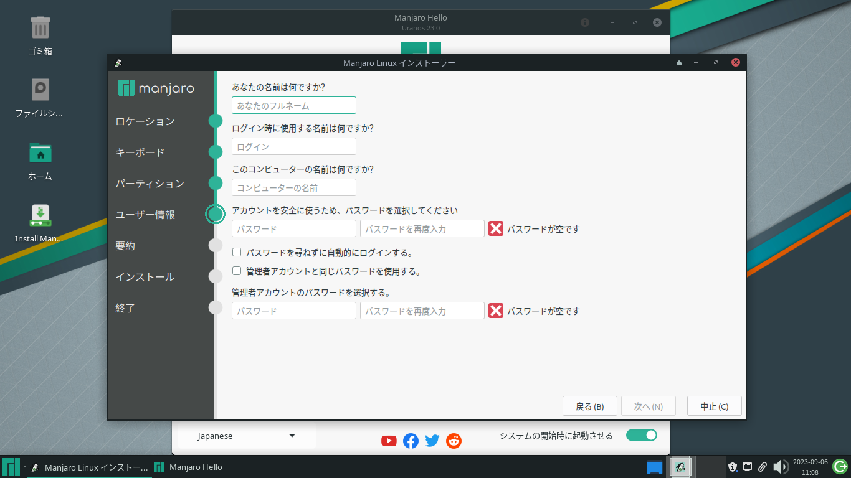Viewport: 851px width, 478px height.
Task: Check use same password as administrator account
Action: pyautogui.click(x=237, y=271)
